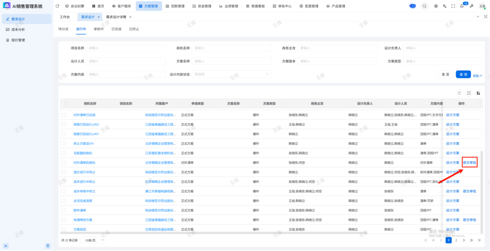Click the AI robot assistant icon
490x251 pixels.
[x=412, y=6]
